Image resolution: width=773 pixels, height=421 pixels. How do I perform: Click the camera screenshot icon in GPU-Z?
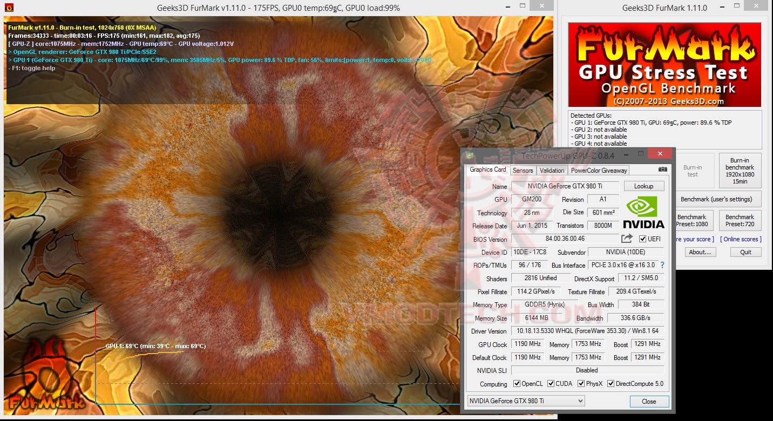pos(662,168)
